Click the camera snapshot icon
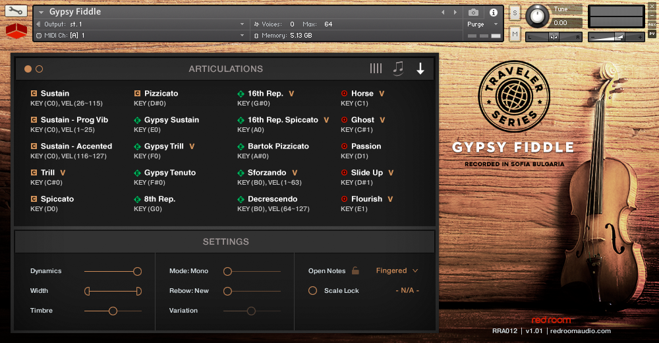The image size is (659, 343). point(473,13)
